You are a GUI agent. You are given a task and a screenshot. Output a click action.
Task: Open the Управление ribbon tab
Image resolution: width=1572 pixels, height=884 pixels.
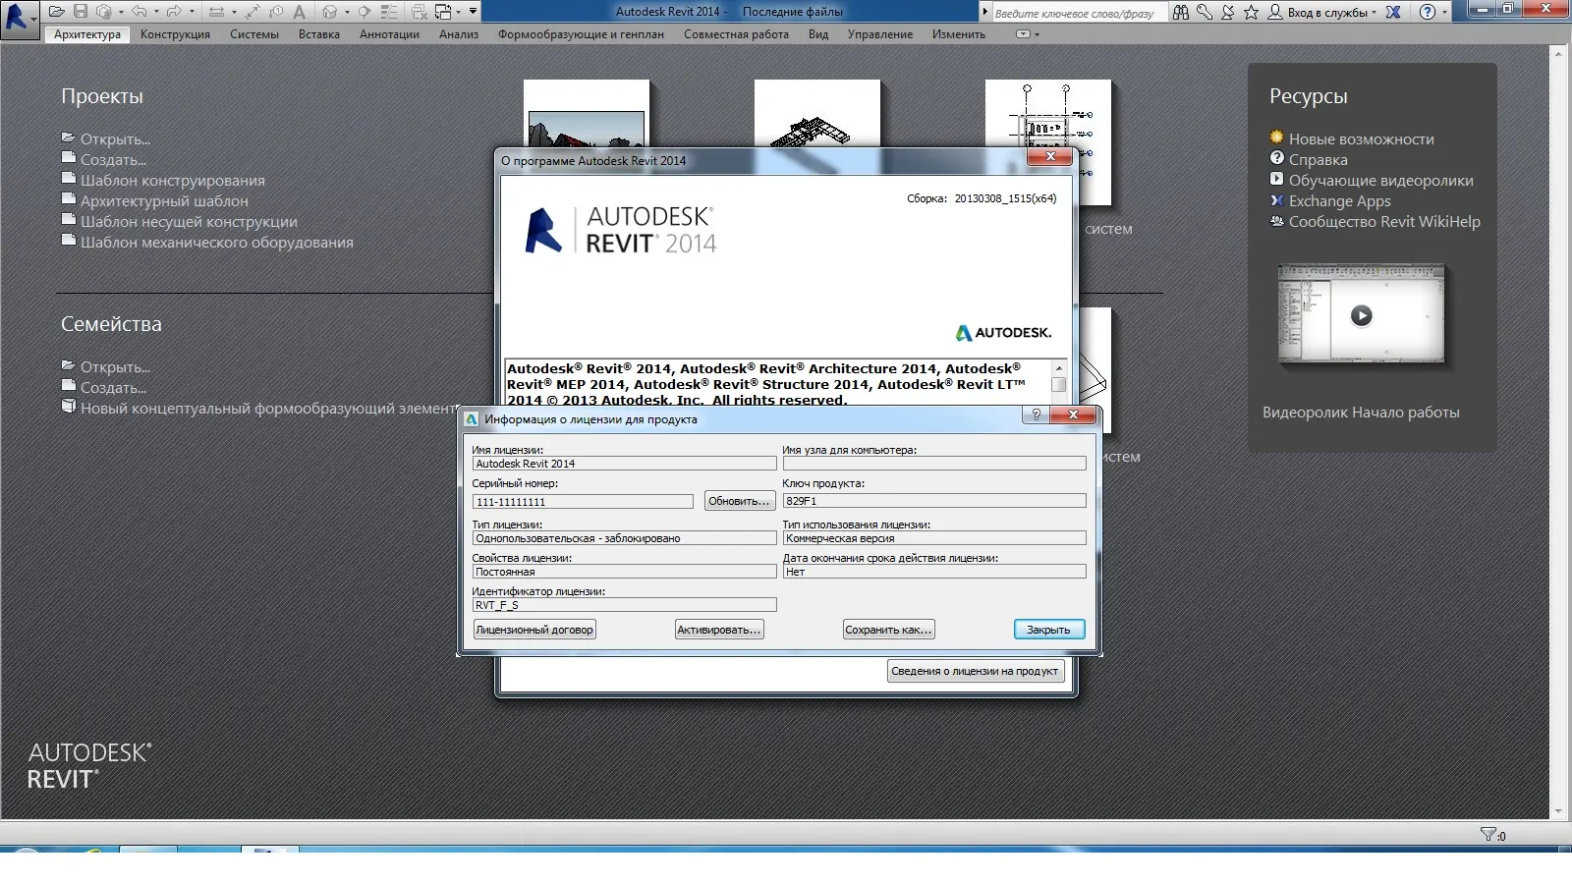880,34
